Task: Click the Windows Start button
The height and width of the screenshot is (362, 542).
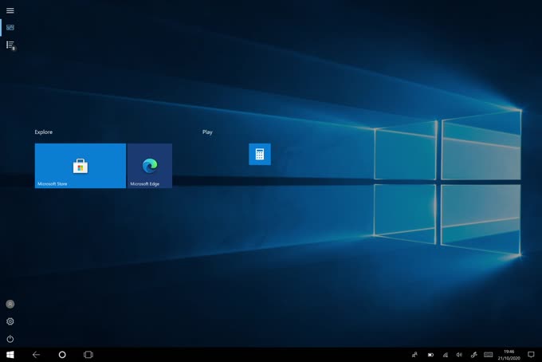Action: pyautogui.click(x=10, y=354)
